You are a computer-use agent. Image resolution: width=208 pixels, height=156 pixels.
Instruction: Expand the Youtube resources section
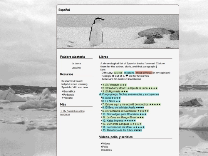(67, 98)
